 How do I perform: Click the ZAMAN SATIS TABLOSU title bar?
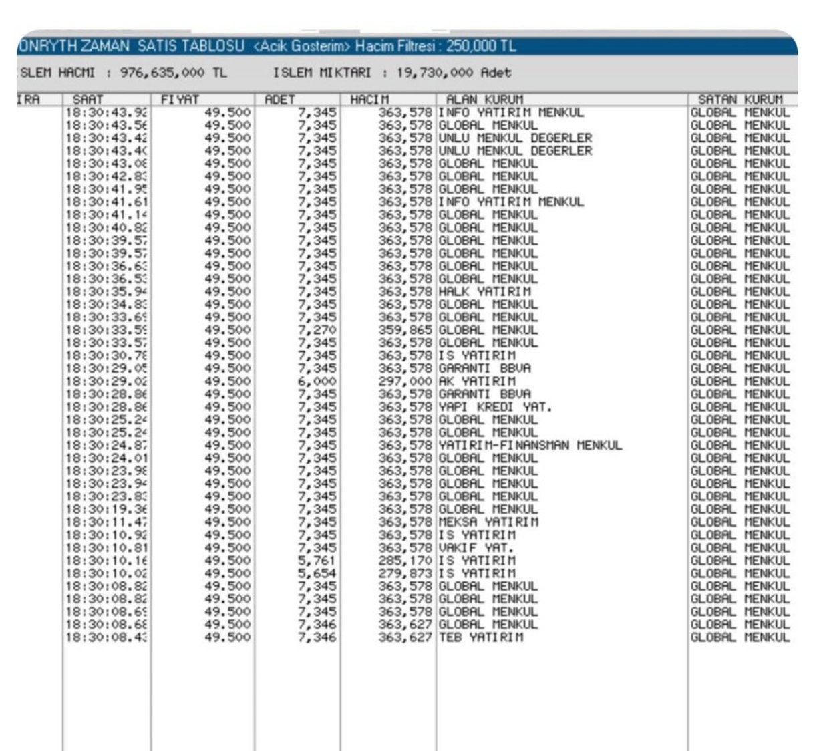click(407, 46)
